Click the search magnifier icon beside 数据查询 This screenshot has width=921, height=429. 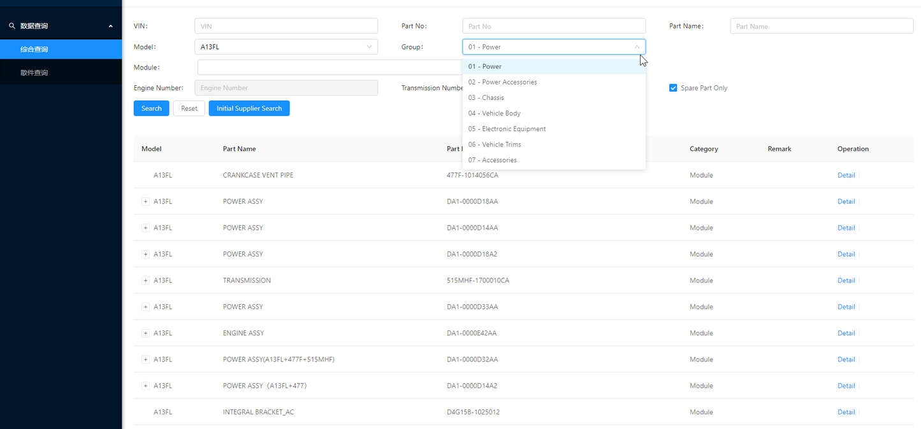coord(11,26)
